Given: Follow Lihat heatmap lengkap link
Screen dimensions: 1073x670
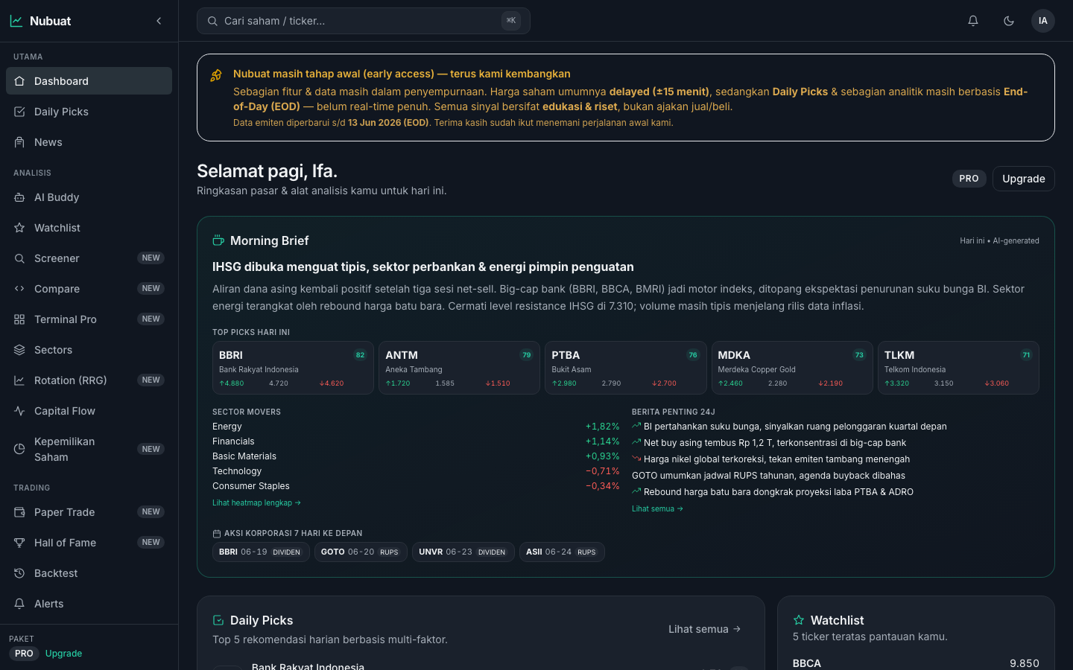Looking at the screenshot, I should pos(256,503).
